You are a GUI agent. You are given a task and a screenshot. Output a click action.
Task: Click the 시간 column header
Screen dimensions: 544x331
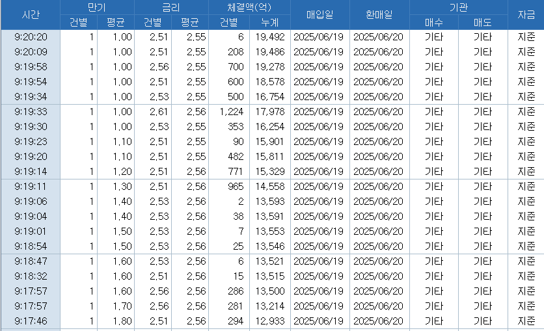(30, 15)
